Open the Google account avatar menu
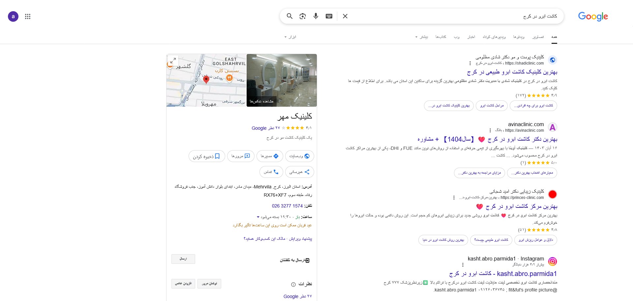The height and width of the screenshot is (301, 633). 13,16
